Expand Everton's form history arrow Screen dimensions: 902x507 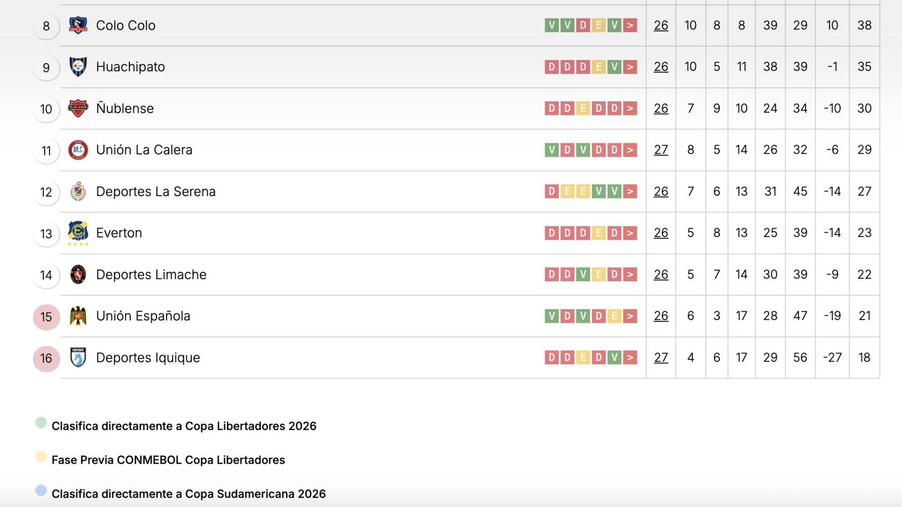(x=630, y=233)
